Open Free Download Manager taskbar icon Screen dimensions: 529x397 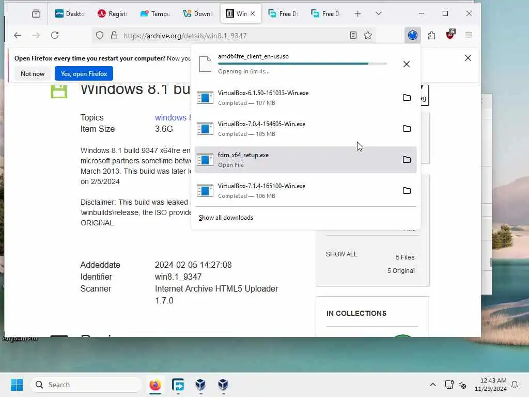click(x=178, y=385)
